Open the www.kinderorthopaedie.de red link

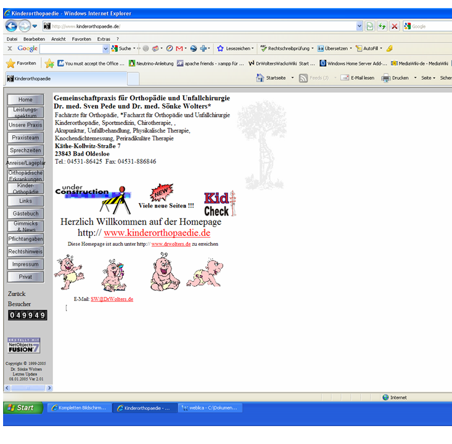157,233
